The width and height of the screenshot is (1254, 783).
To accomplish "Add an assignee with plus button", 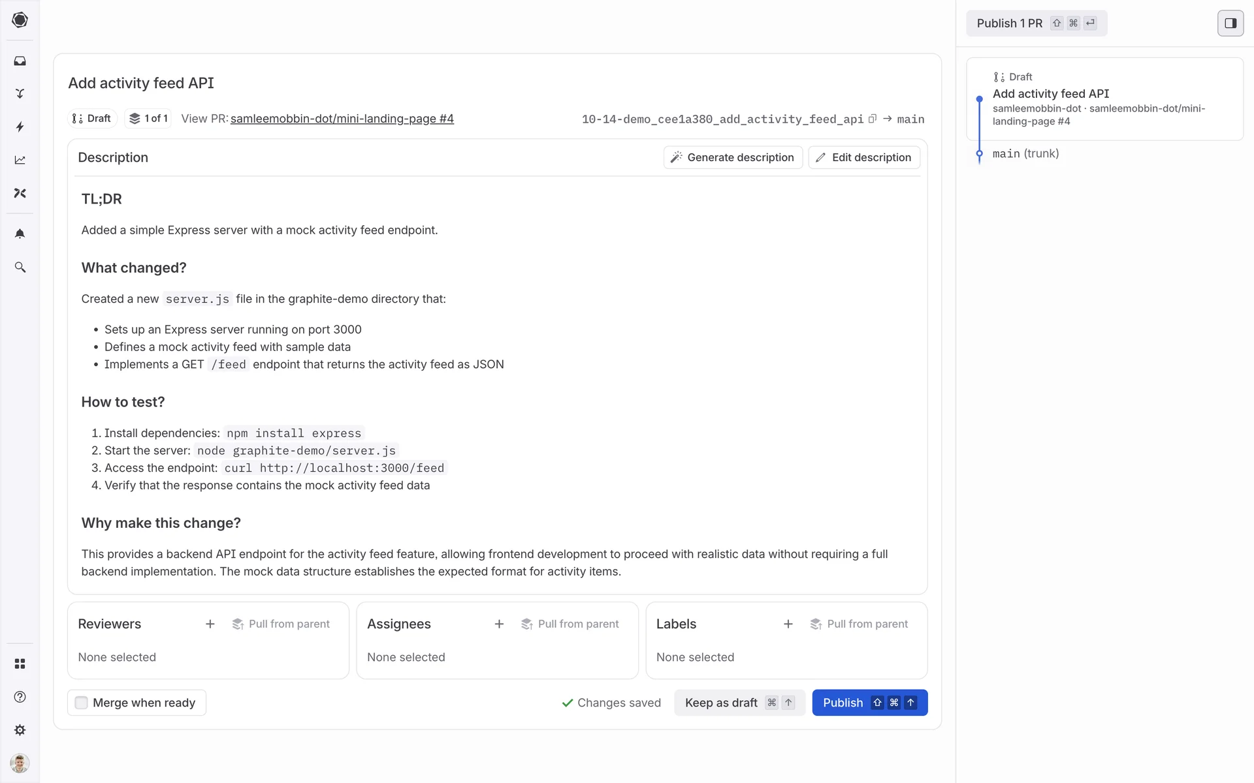I will tap(499, 624).
